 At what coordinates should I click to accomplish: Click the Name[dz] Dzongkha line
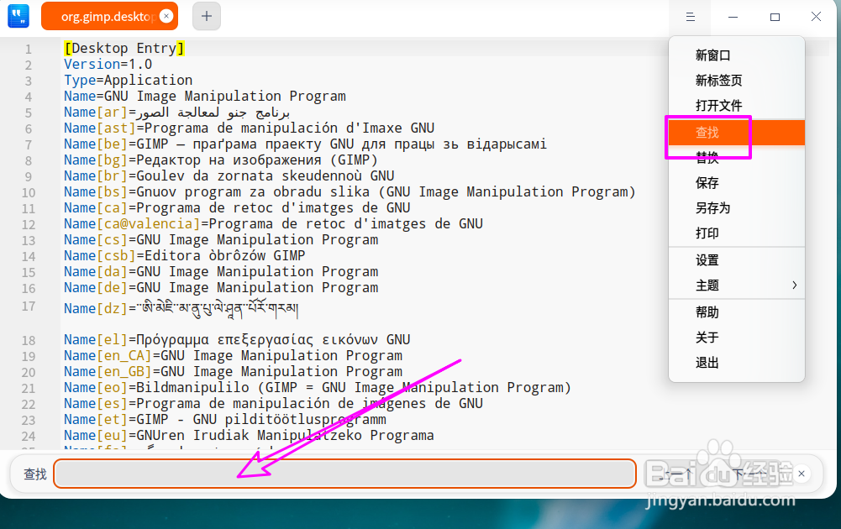click(x=181, y=308)
